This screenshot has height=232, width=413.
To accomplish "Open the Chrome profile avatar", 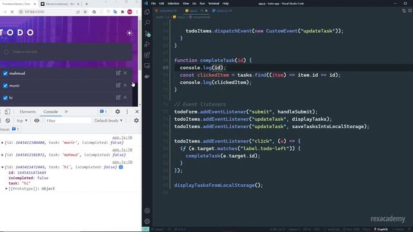I will point(130,12).
